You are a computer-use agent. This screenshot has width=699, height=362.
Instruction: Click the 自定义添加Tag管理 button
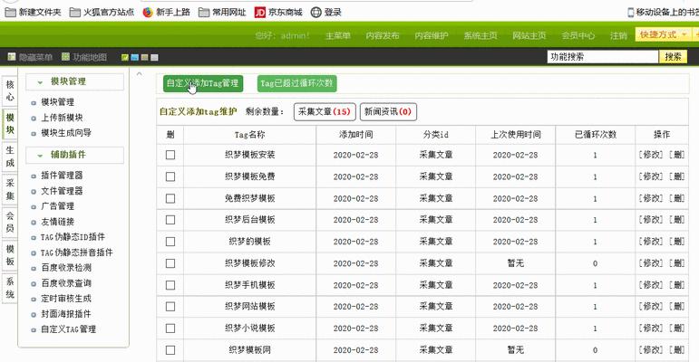[203, 83]
